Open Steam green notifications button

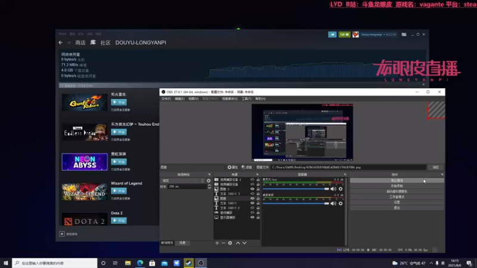click(x=344, y=35)
